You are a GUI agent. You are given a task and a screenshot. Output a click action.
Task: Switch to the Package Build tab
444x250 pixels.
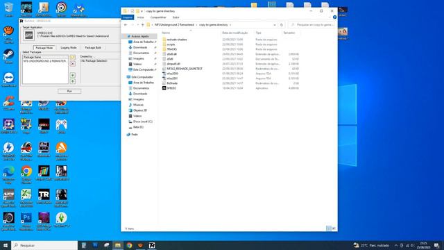pos(93,48)
